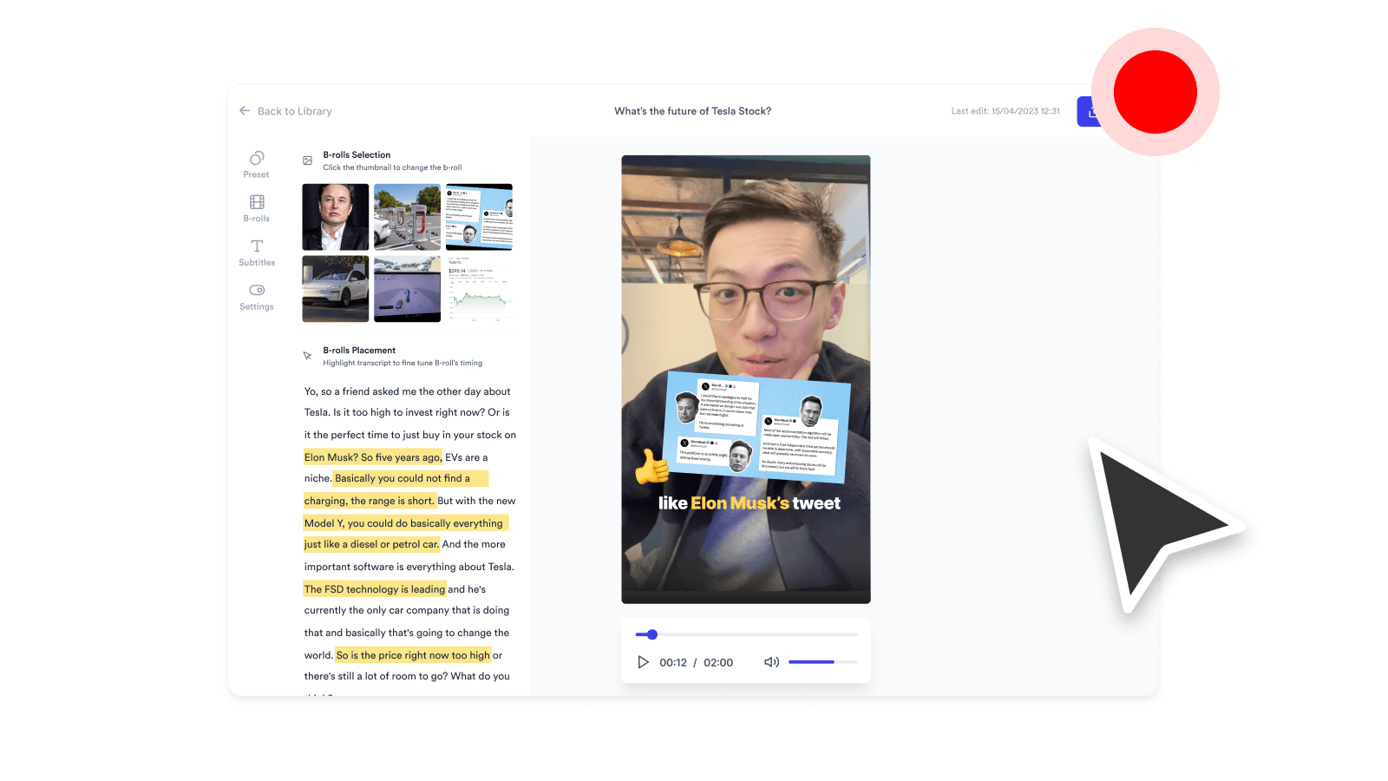The width and height of the screenshot is (1388, 781).
Task: Click transcript line 'currently the only car company that is doing'
Action: (x=407, y=610)
